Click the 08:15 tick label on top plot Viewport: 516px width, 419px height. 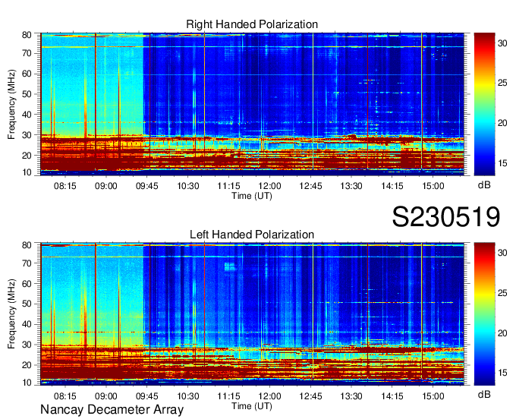pos(64,186)
